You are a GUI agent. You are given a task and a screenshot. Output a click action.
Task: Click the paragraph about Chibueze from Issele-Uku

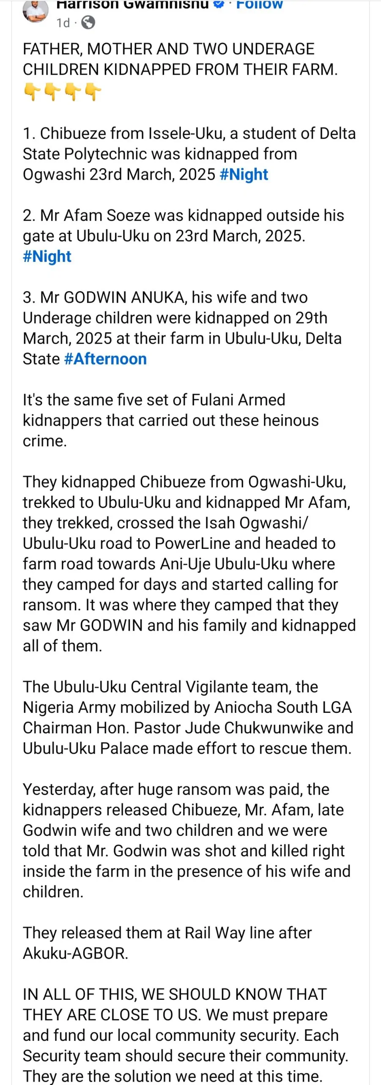pyautogui.click(x=189, y=154)
